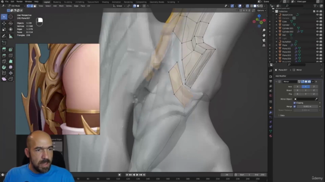Click the Mirror modifier name field

coord(290,81)
